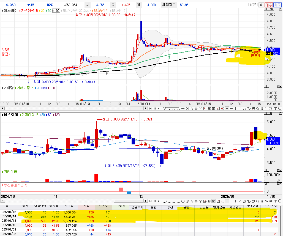The width and height of the screenshot is (283, 236).
Task: Click closing price 4,090 in 01/10 row
Action: point(28,226)
